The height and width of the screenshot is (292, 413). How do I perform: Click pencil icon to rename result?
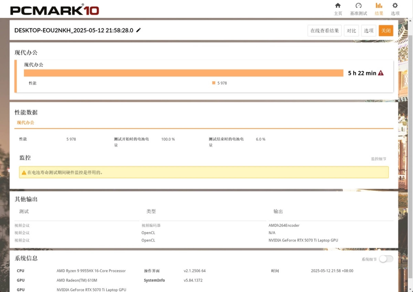(x=139, y=30)
